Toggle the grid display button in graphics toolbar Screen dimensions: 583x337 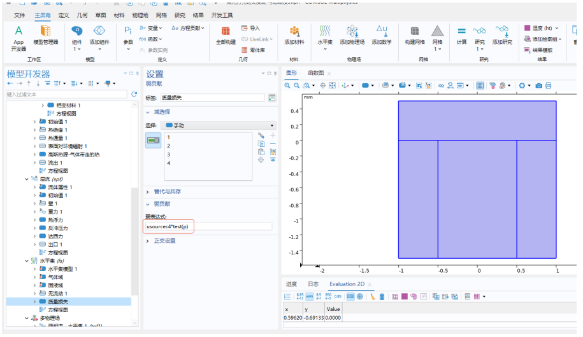(480, 85)
